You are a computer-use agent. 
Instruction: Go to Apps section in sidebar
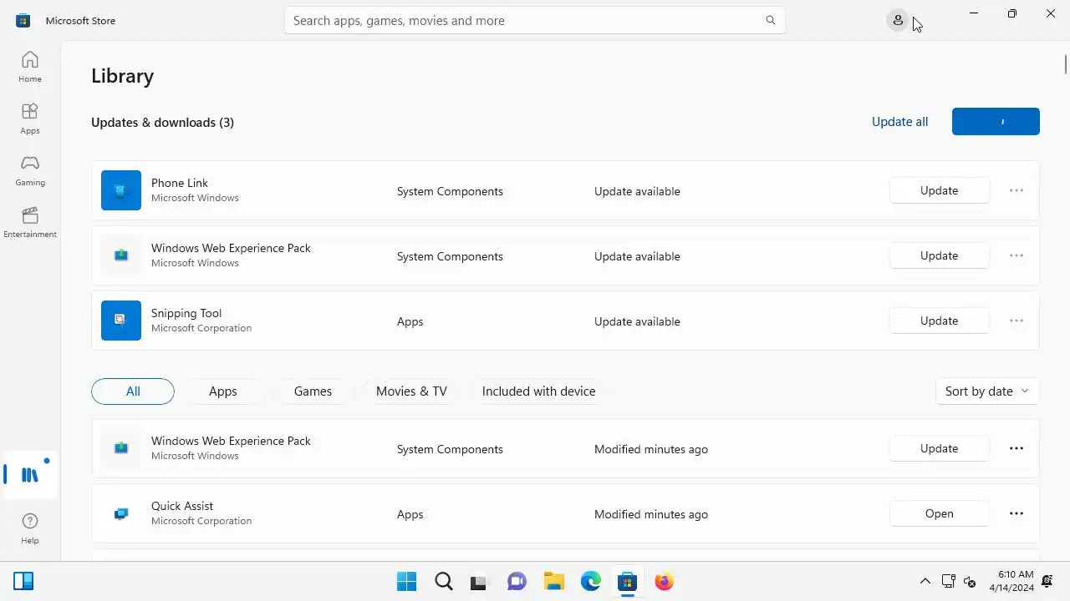click(30, 119)
